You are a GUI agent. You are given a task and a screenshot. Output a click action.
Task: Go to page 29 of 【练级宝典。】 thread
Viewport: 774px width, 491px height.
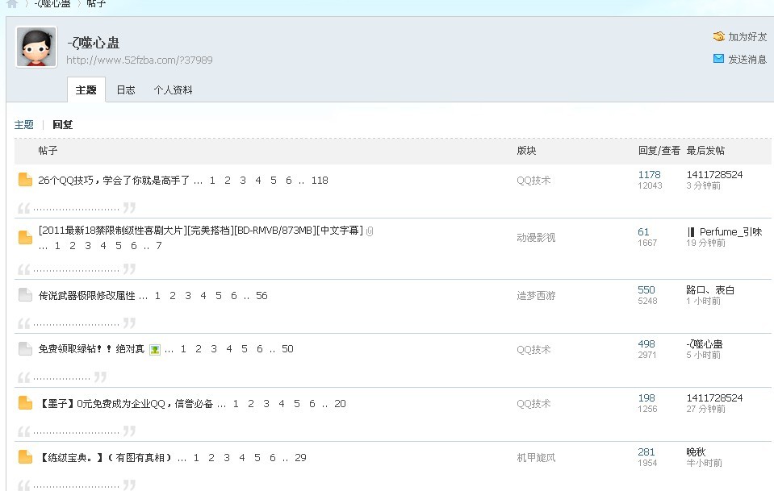pyautogui.click(x=300, y=458)
